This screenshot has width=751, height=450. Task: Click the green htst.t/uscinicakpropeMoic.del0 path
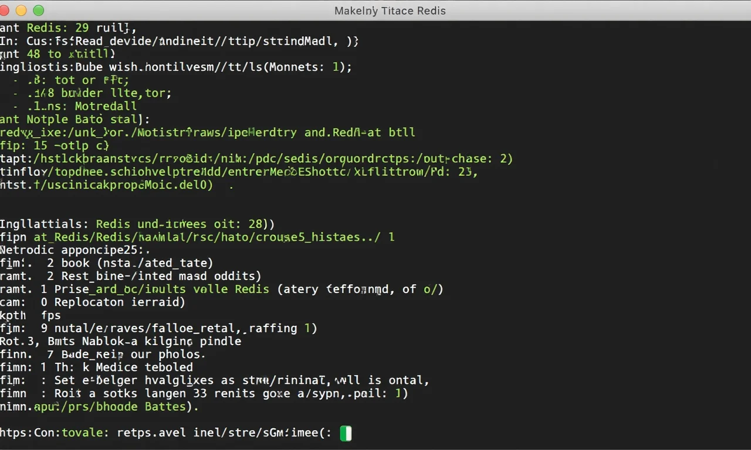pyautogui.click(x=106, y=185)
